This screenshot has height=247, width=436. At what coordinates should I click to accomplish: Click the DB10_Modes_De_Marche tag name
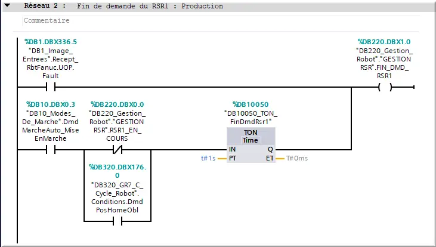pyautogui.click(x=51, y=126)
